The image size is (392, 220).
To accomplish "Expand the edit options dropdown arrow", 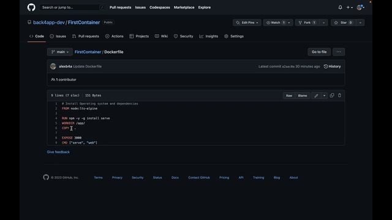I will coord(324,95).
